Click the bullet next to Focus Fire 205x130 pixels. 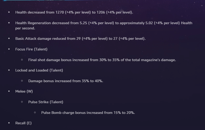[9, 49]
